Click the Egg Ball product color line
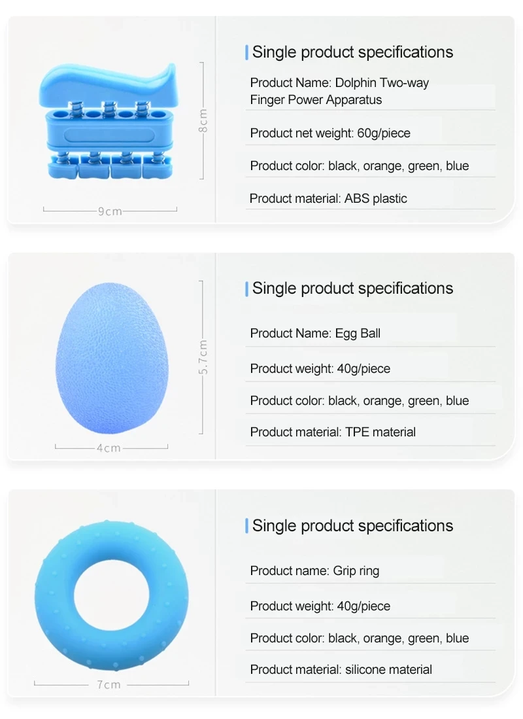The width and height of the screenshot is (523, 719). (x=359, y=400)
